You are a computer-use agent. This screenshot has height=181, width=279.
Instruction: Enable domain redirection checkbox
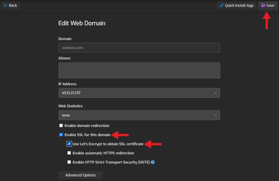click(61, 126)
